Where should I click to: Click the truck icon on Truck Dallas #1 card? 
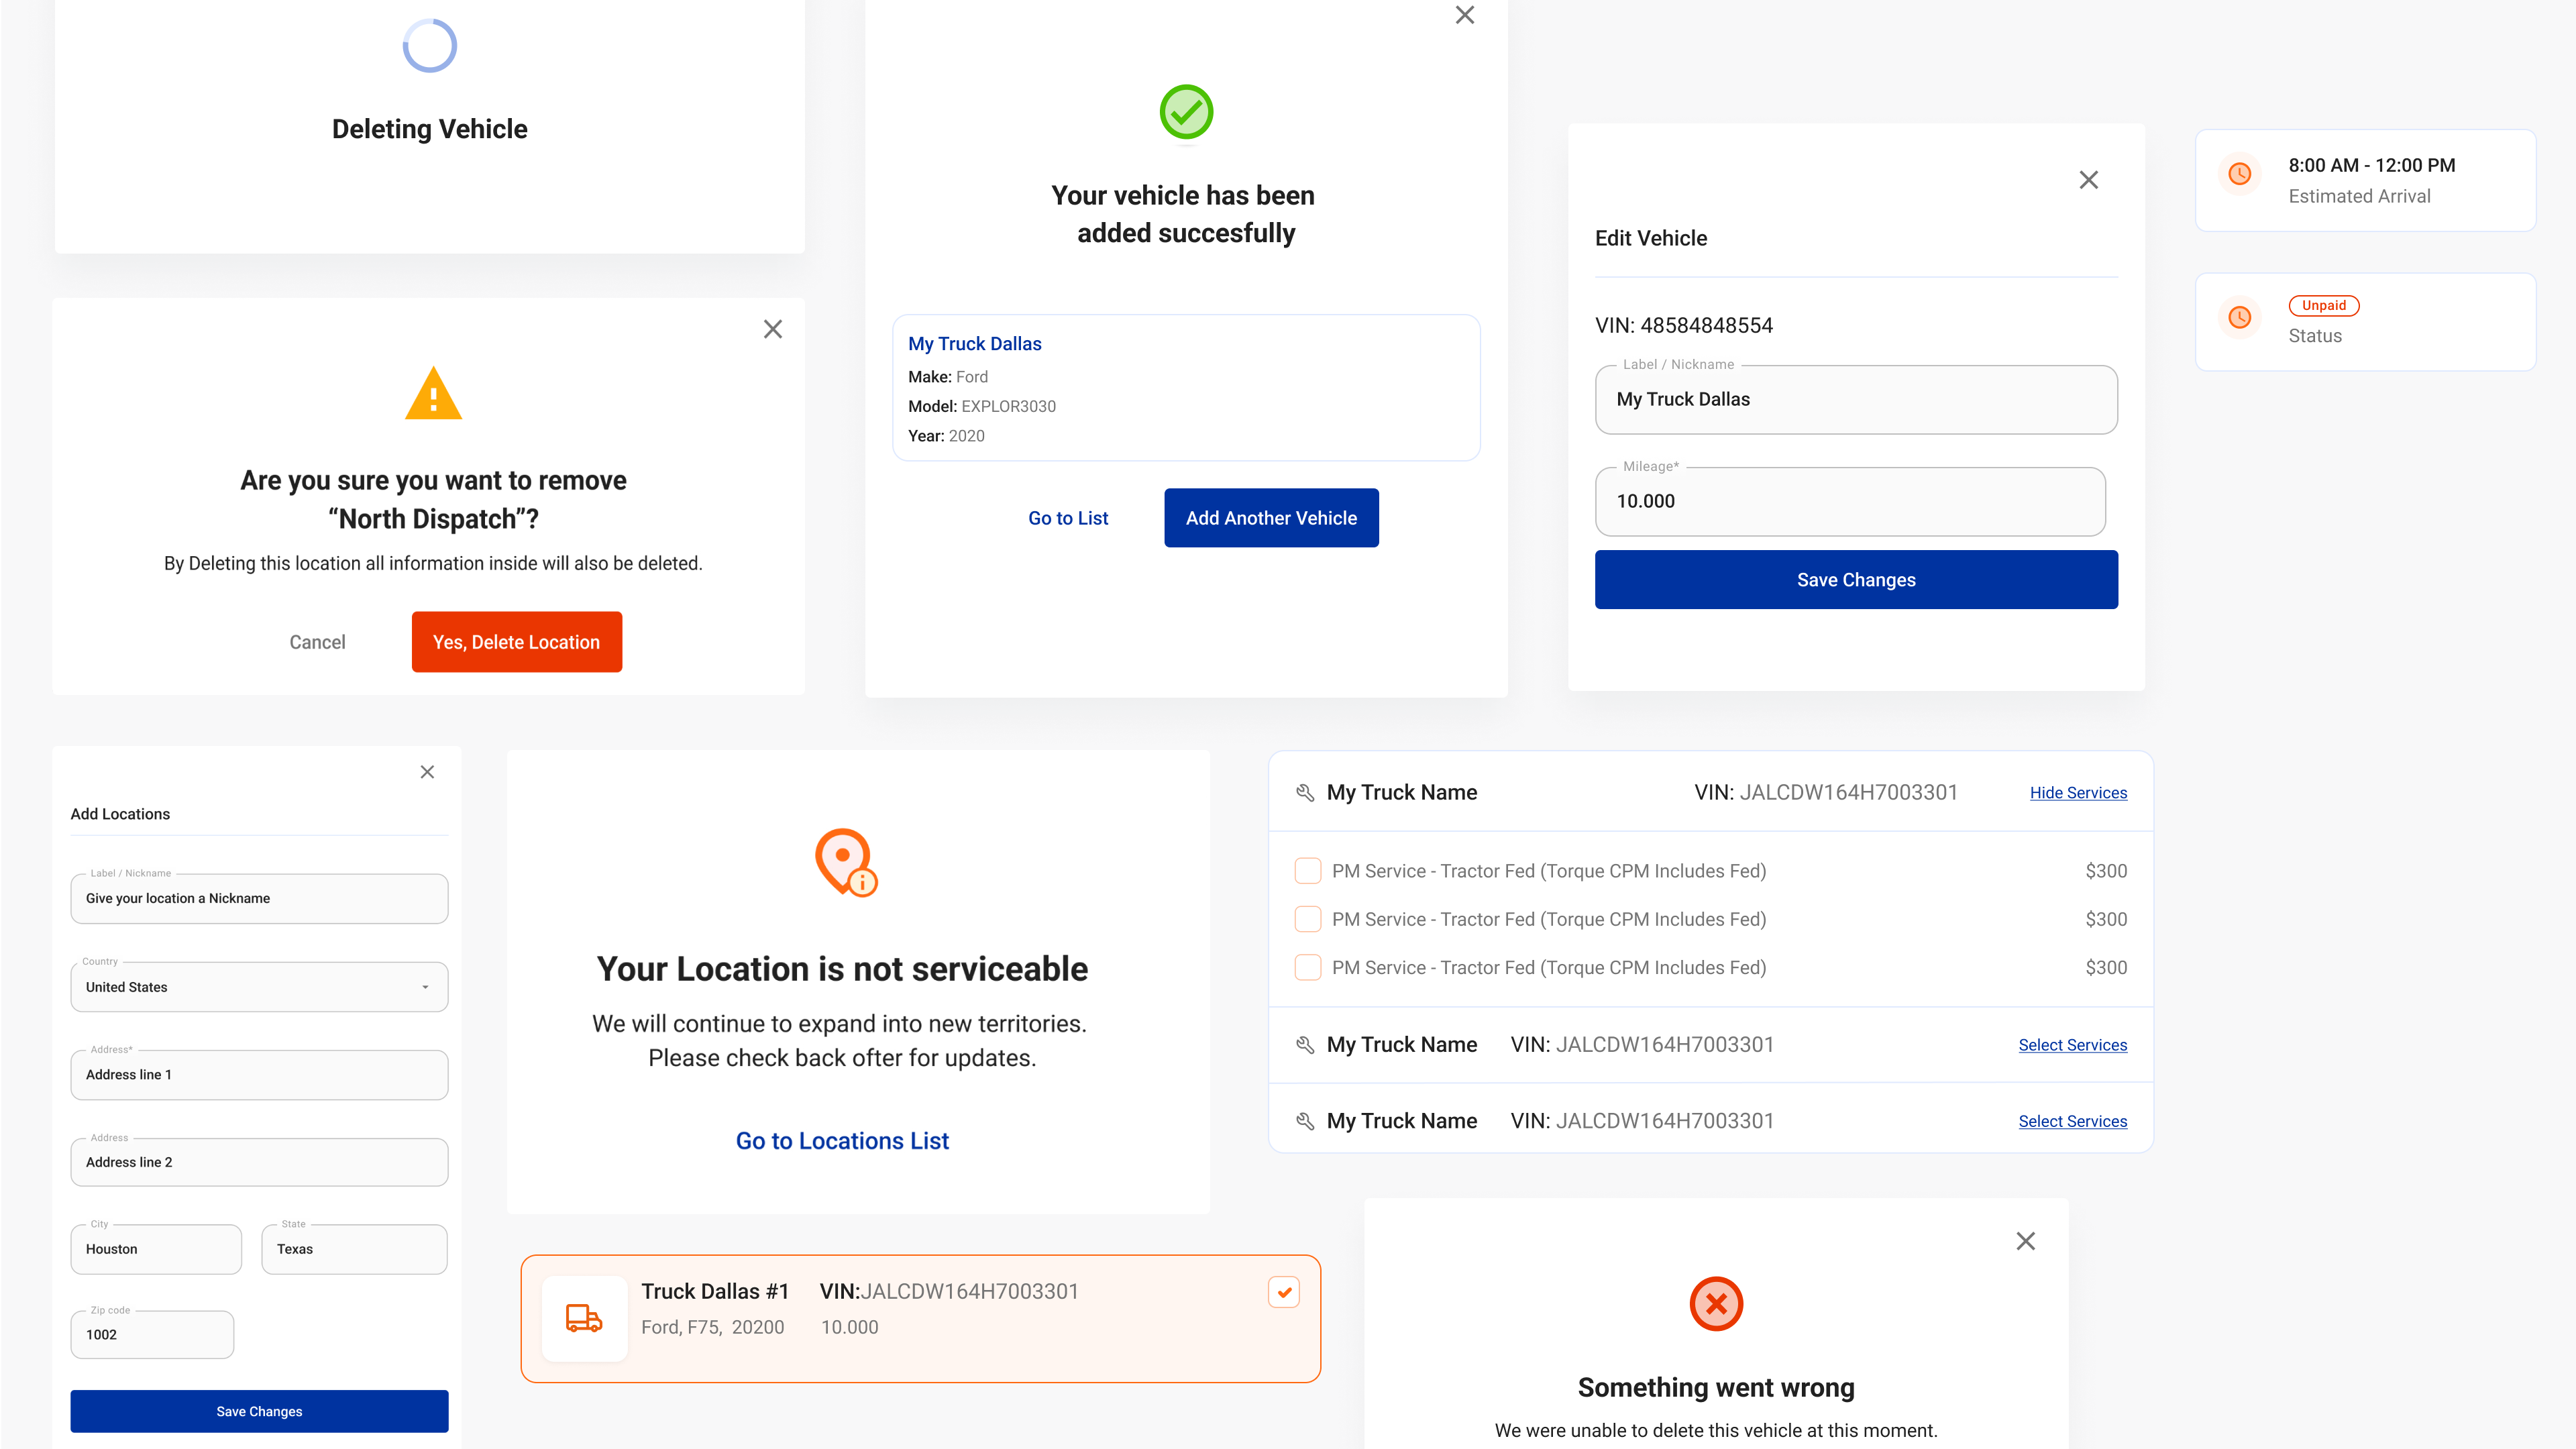(584, 1318)
